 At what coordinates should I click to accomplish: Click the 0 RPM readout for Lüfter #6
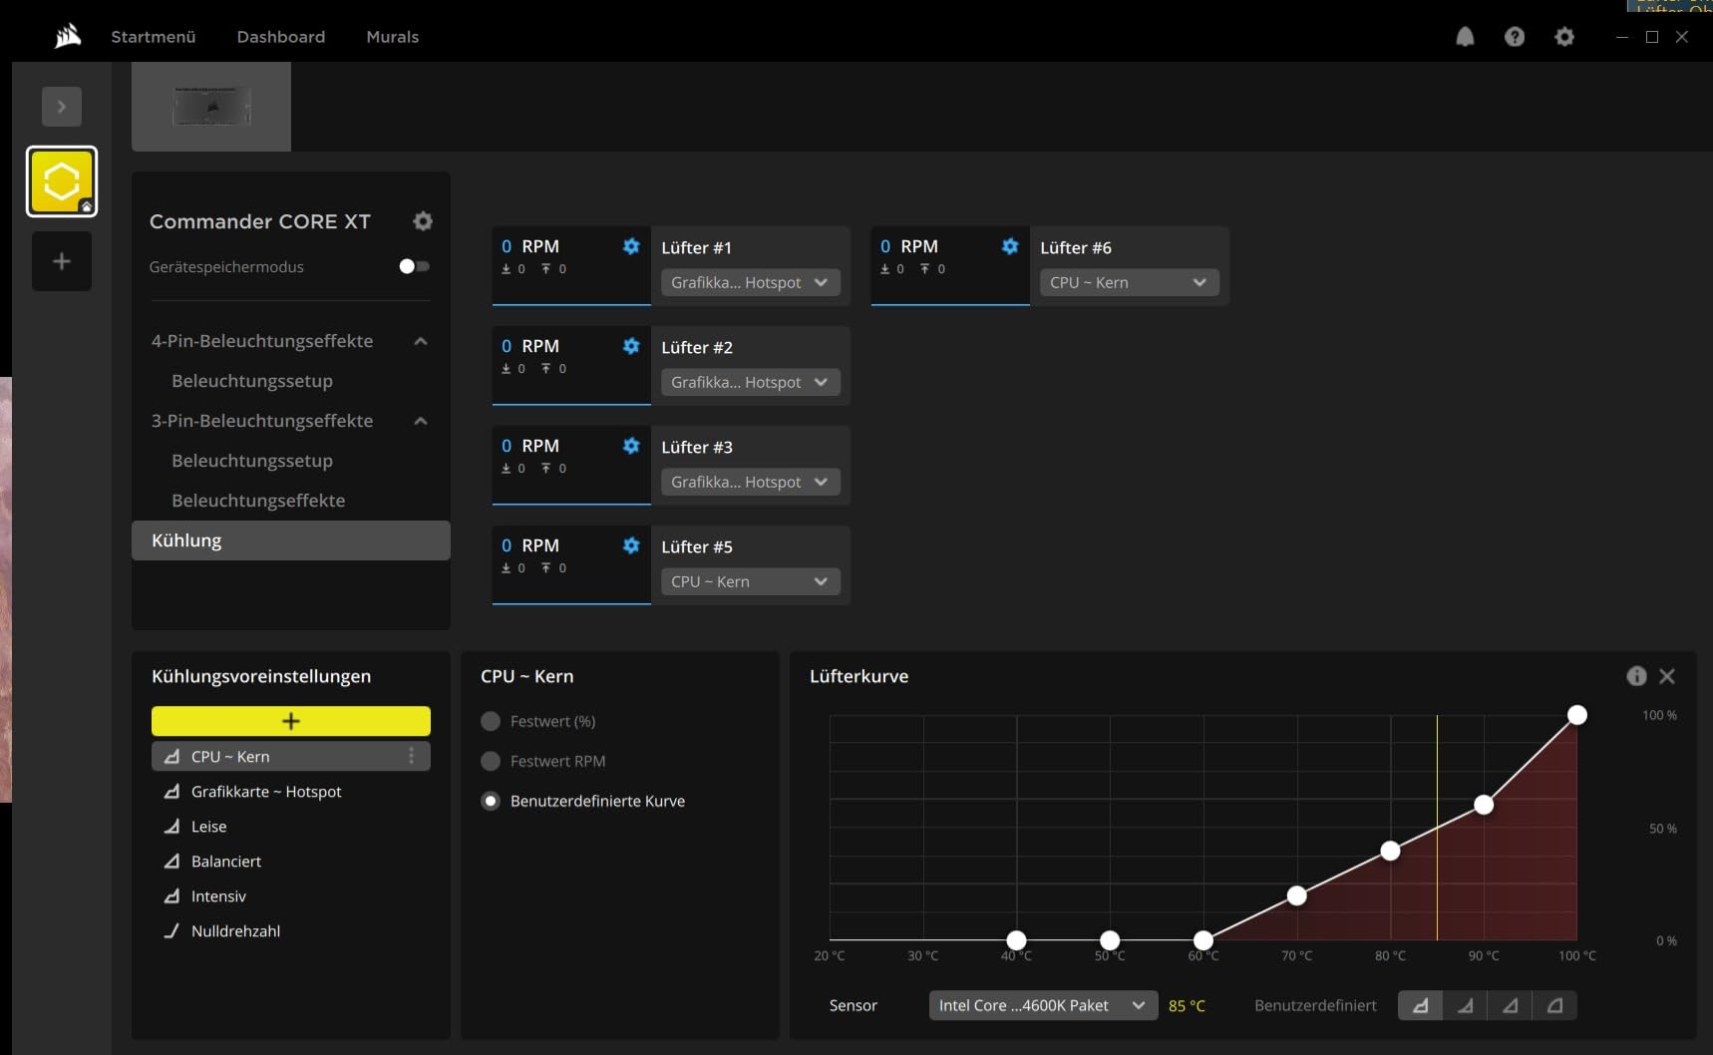pos(909,246)
